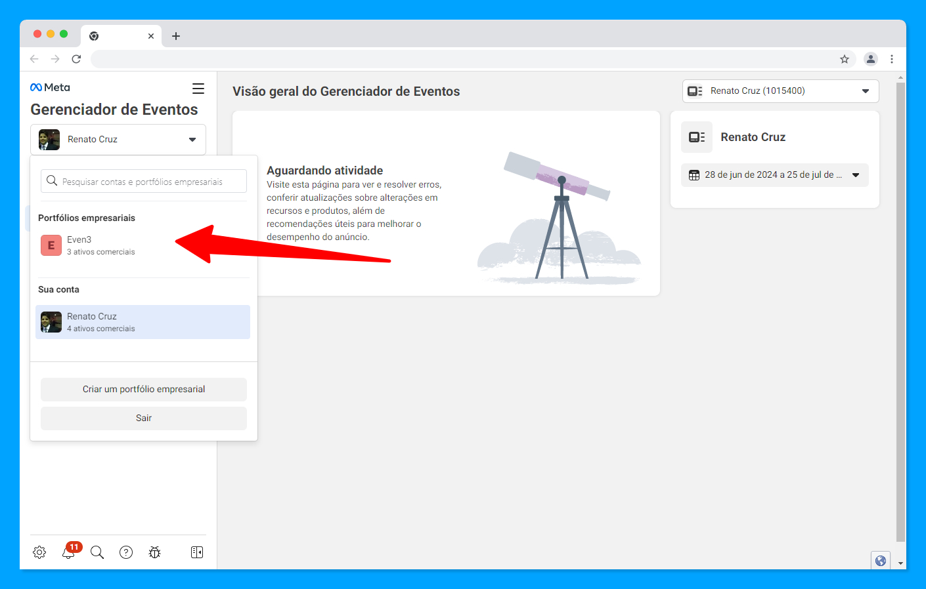Click the scrollbar down arrow
Viewport: 926px width, 589px height.
pyautogui.click(x=900, y=563)
